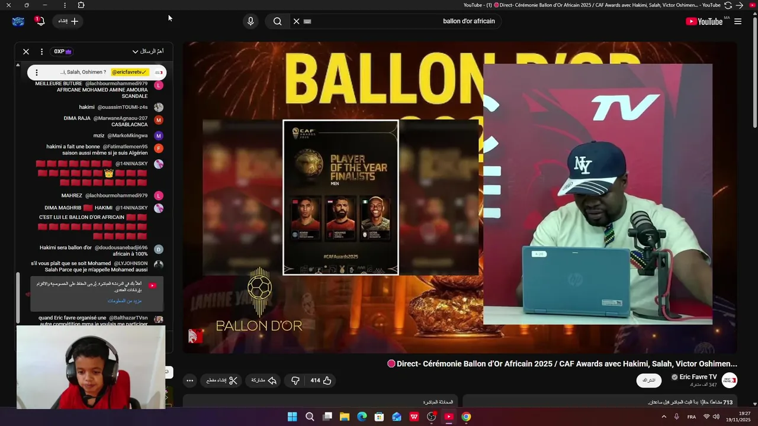Reload page using title bar refresh icon
Image resolution: width=758 pixels, height=426 pixels.
point(728,5)
